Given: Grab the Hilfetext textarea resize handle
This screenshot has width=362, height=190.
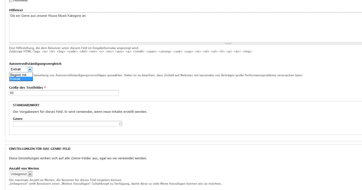Looking at the screenshot, I should click(x=228, y=43).
